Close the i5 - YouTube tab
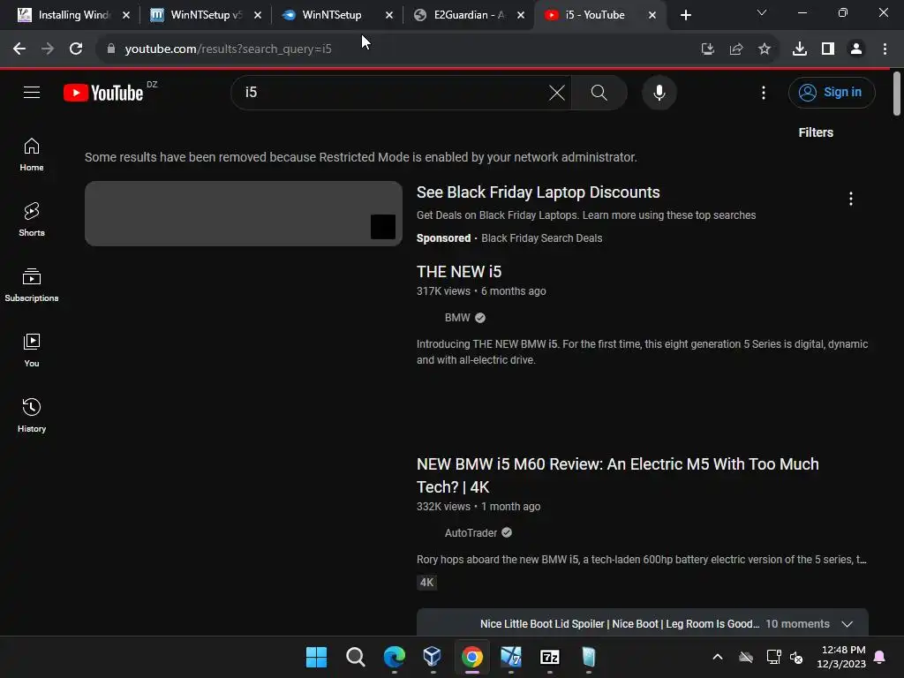The image size is (904, 678). (x=652, y=15)
